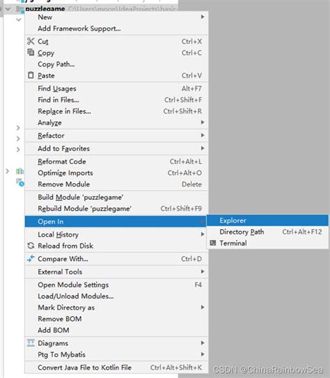The image size is (330, 378).
Task: Click the Compare With arrows icon
Action: tap(31, 259)
